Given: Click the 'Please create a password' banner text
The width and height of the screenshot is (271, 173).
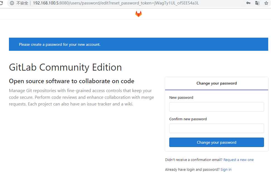Looking at the screenshot, I should coord(60,44).
